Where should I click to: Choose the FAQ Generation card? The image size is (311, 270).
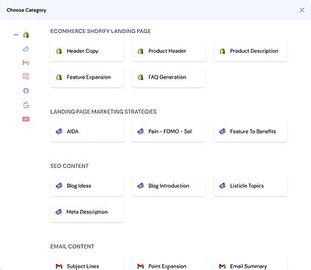169,77
